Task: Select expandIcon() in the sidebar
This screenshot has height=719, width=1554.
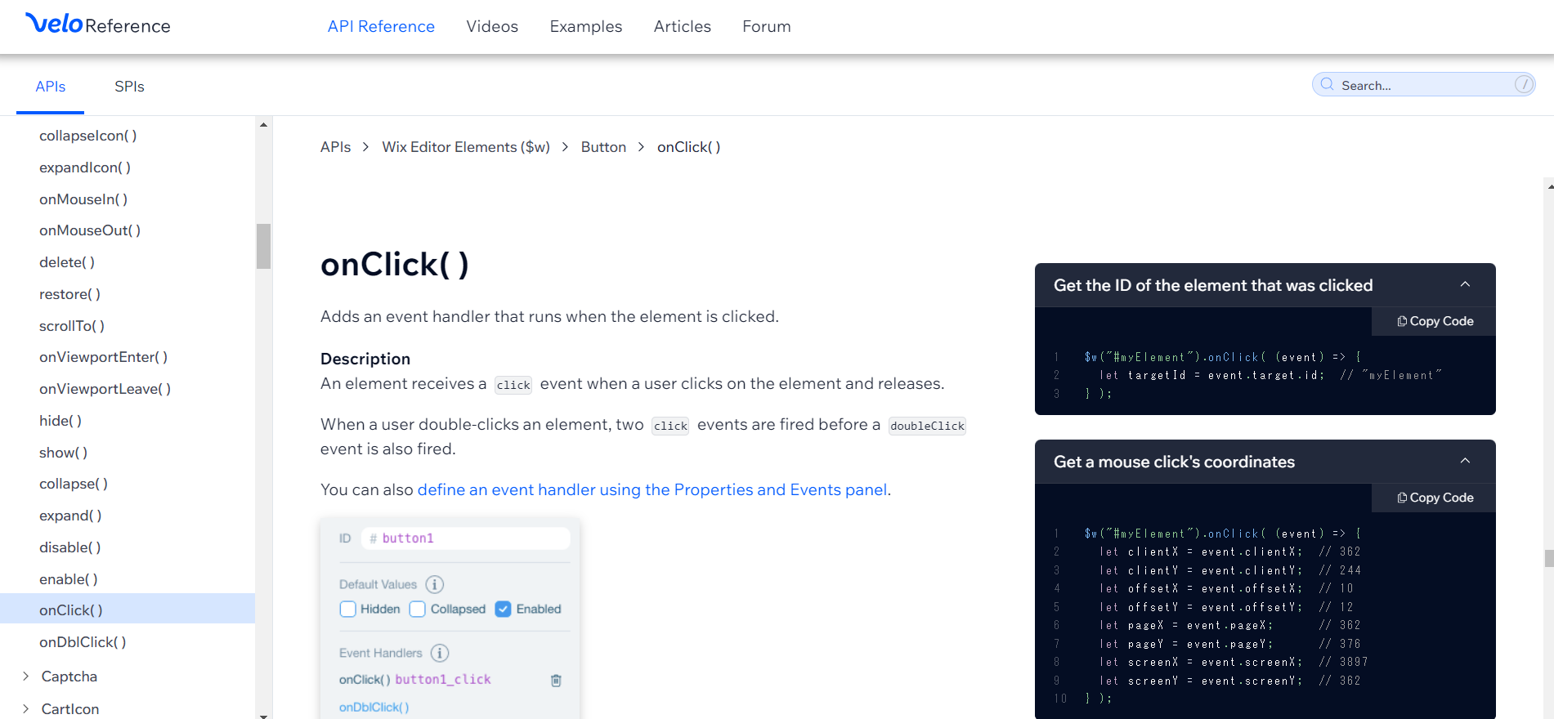Action: pyautogui.click(x=85, y=167)
